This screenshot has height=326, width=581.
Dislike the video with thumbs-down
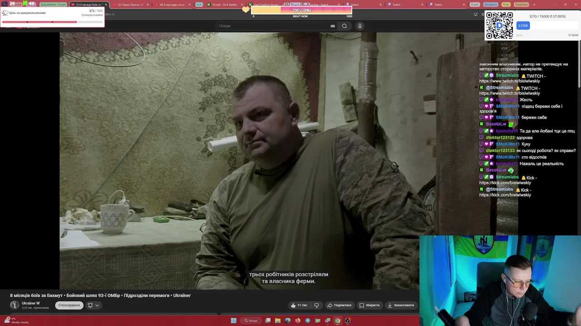coord(317,305)
